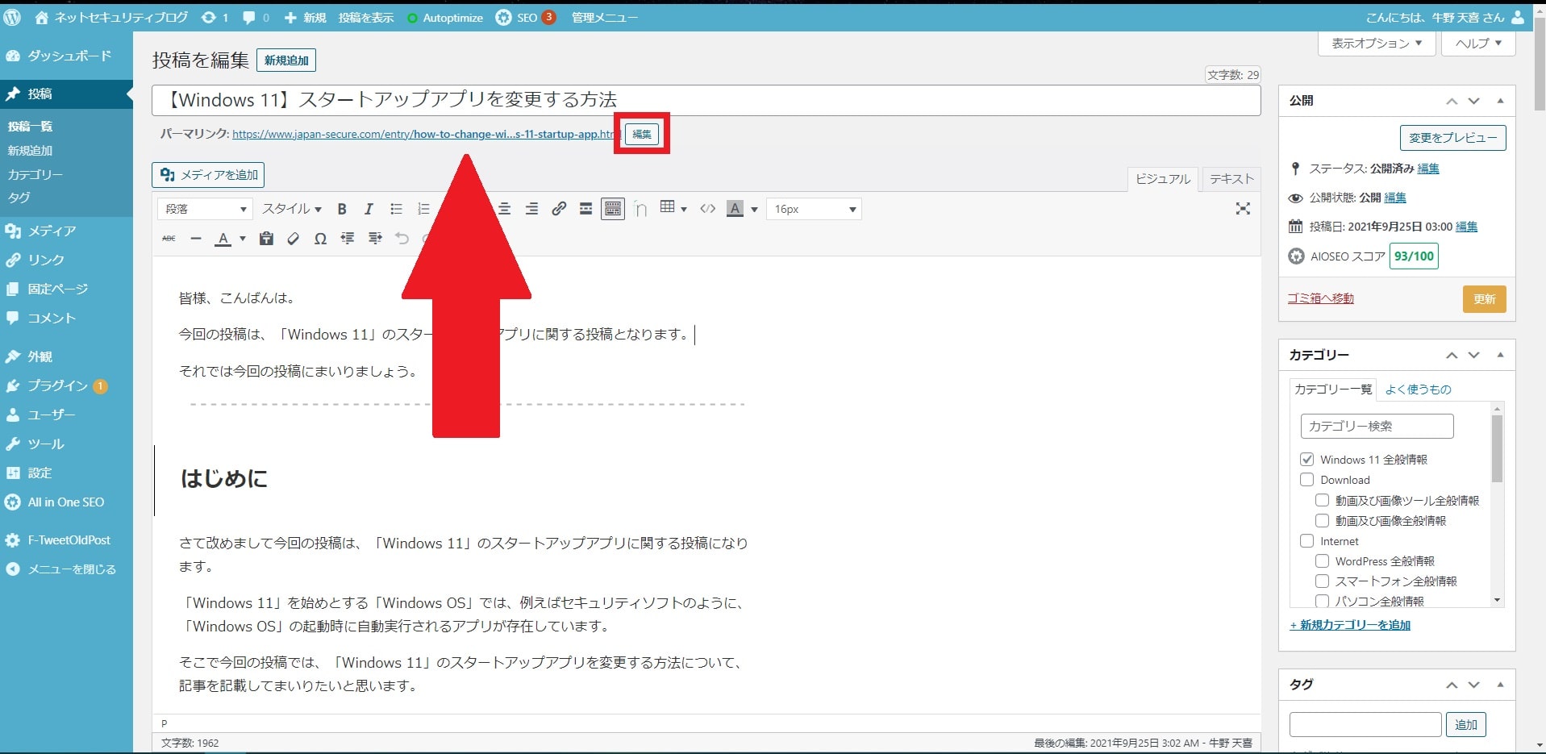Image resolution: width=1546 pixels, height=754 pixels.
Task: Click the WordPress logo in admin bar
Action: tap(12, 17)
